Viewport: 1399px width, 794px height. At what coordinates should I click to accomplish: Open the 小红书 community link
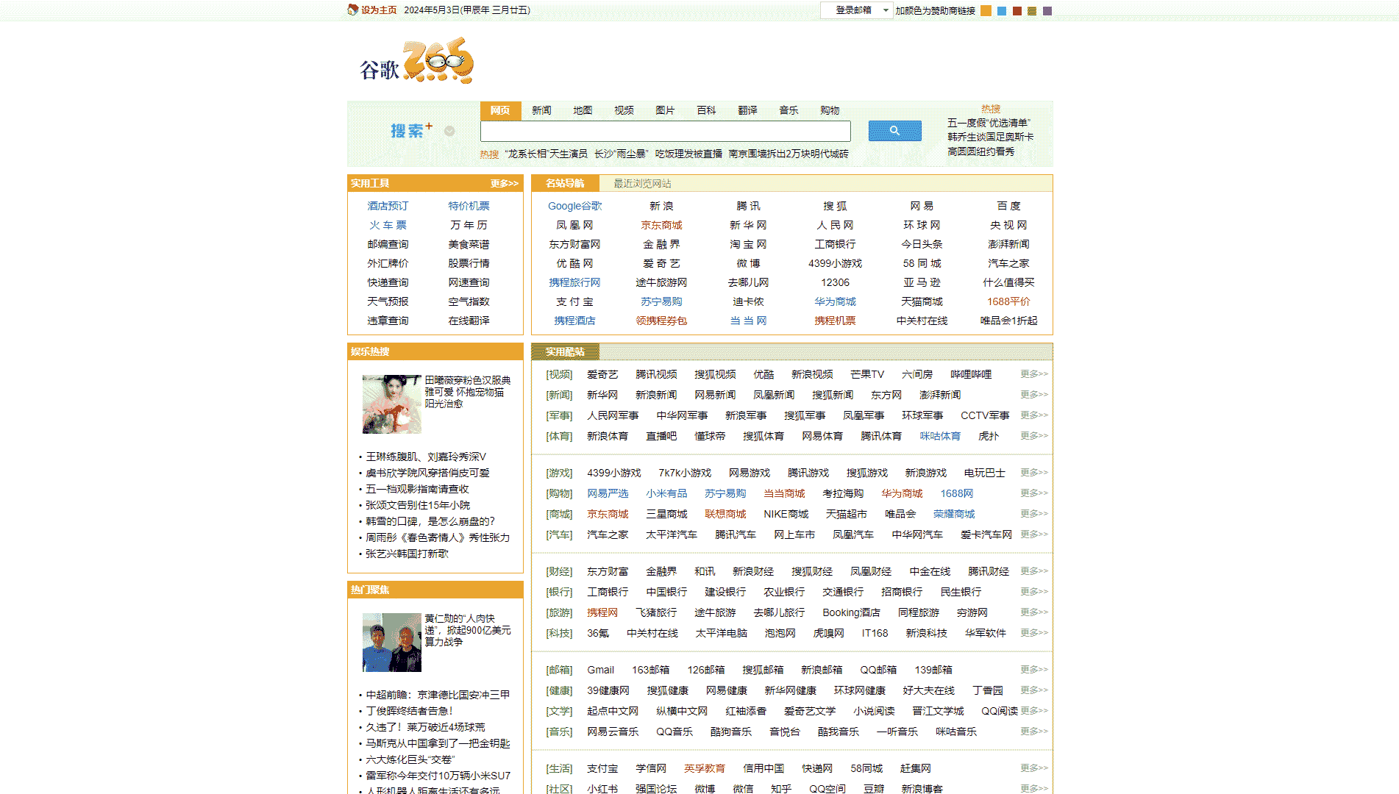[602, 789]
